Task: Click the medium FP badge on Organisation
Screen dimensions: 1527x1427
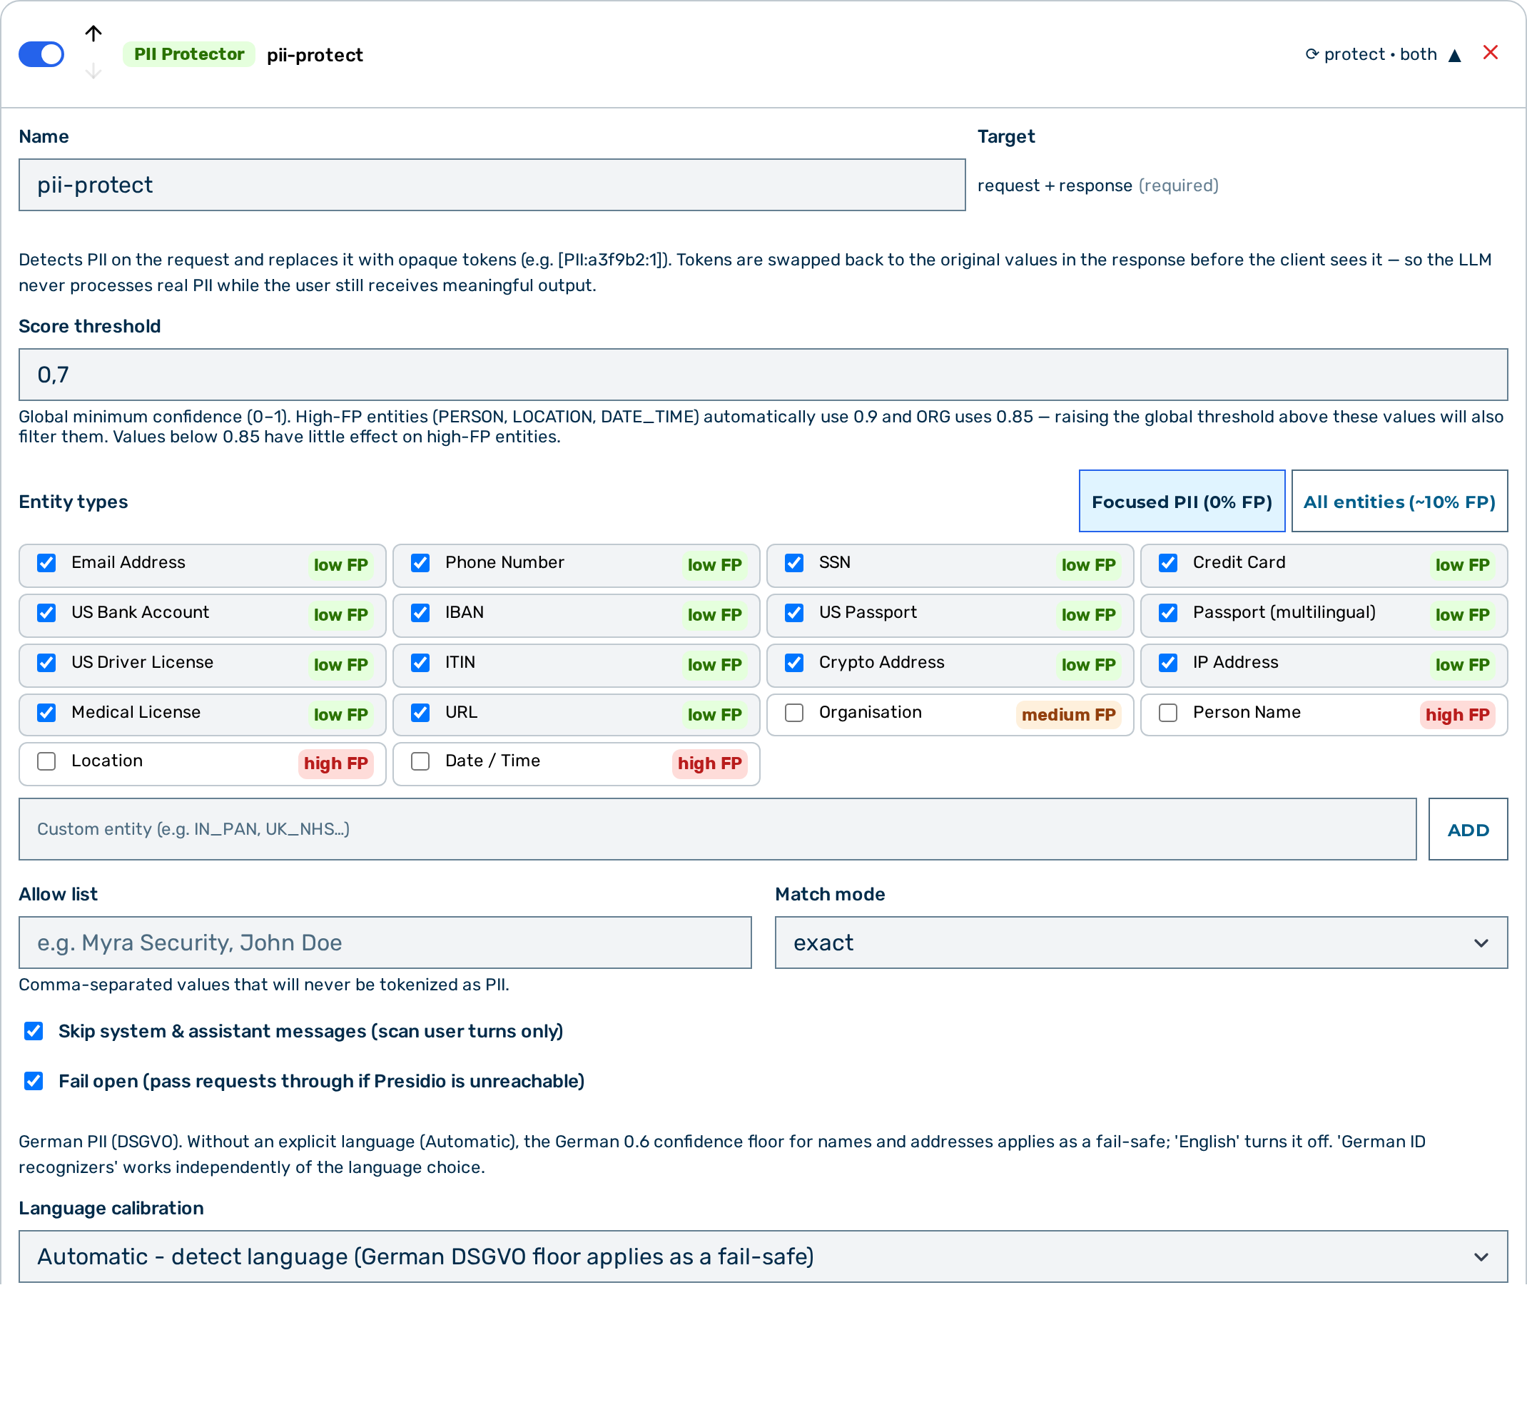Action: [1068, 715]
